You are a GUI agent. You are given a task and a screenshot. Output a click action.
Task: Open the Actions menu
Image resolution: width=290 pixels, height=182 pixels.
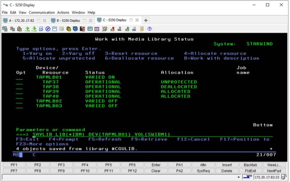tap(63, 12)
